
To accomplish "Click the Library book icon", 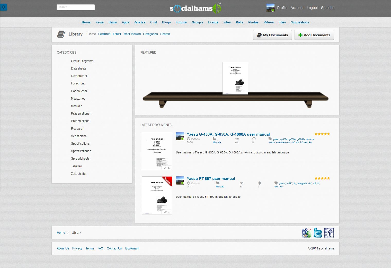I will [61, 34].
